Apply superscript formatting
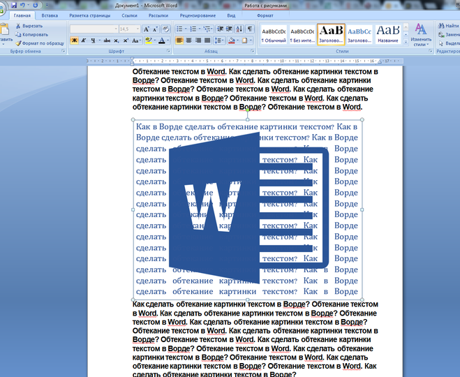The width and height of the screenshot is (460, 377). click(126, 40)
